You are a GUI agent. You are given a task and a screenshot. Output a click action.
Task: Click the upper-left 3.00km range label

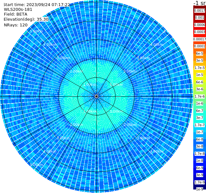tap(63, 58)
